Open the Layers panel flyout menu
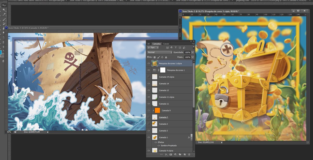Image resolution: width=313 pixels, height=160 pixels. (x=193, y=44)
